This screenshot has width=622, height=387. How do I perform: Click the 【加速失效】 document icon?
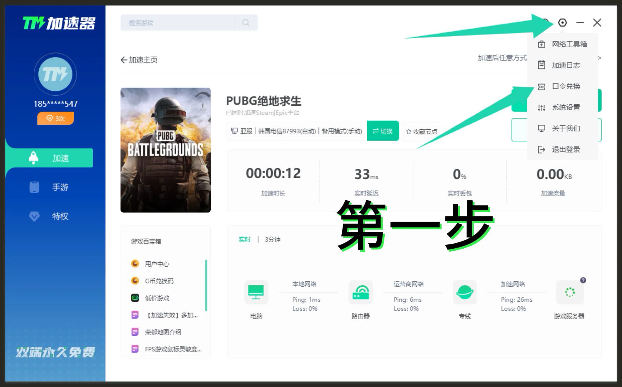click(x=135, y=315)
